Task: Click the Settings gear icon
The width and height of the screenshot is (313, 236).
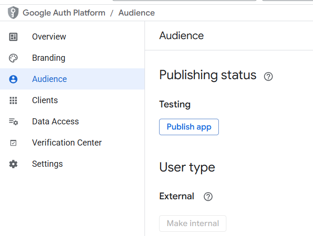Action: pyautogui.click(x=13, y=164)
